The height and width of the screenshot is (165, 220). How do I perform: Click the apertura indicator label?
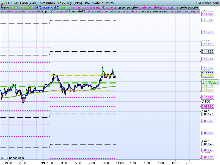coord(66,7)
